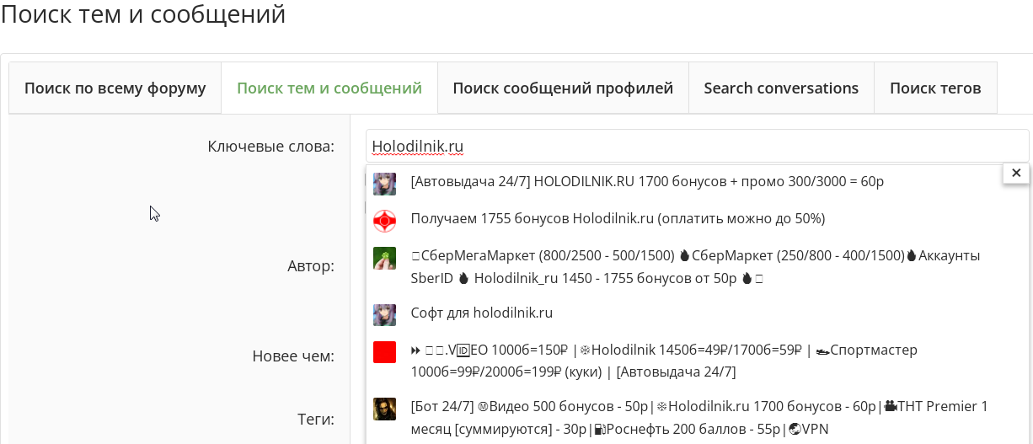Open the Софт для holodilnik.ru suggestion

point(482,313)
